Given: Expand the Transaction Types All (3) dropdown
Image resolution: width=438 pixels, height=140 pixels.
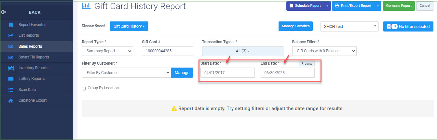Looking at the screenshot, I should (x=242, y=51).
